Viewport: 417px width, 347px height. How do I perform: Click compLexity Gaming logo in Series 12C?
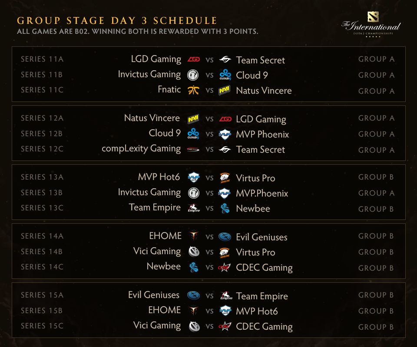coord(193,149)
